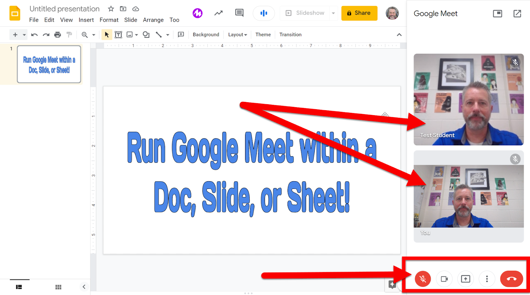Insert an image from toolbar
Image resolution: width=530 pixels, height=295 pixels.
click(130, 35)
